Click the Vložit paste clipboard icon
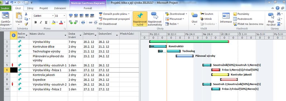 pos(19,16)
